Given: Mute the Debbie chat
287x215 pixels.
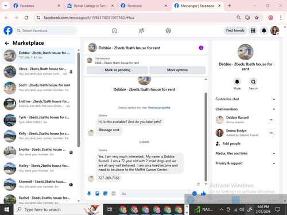Looking at the screenshot, I should click(237, 82).
